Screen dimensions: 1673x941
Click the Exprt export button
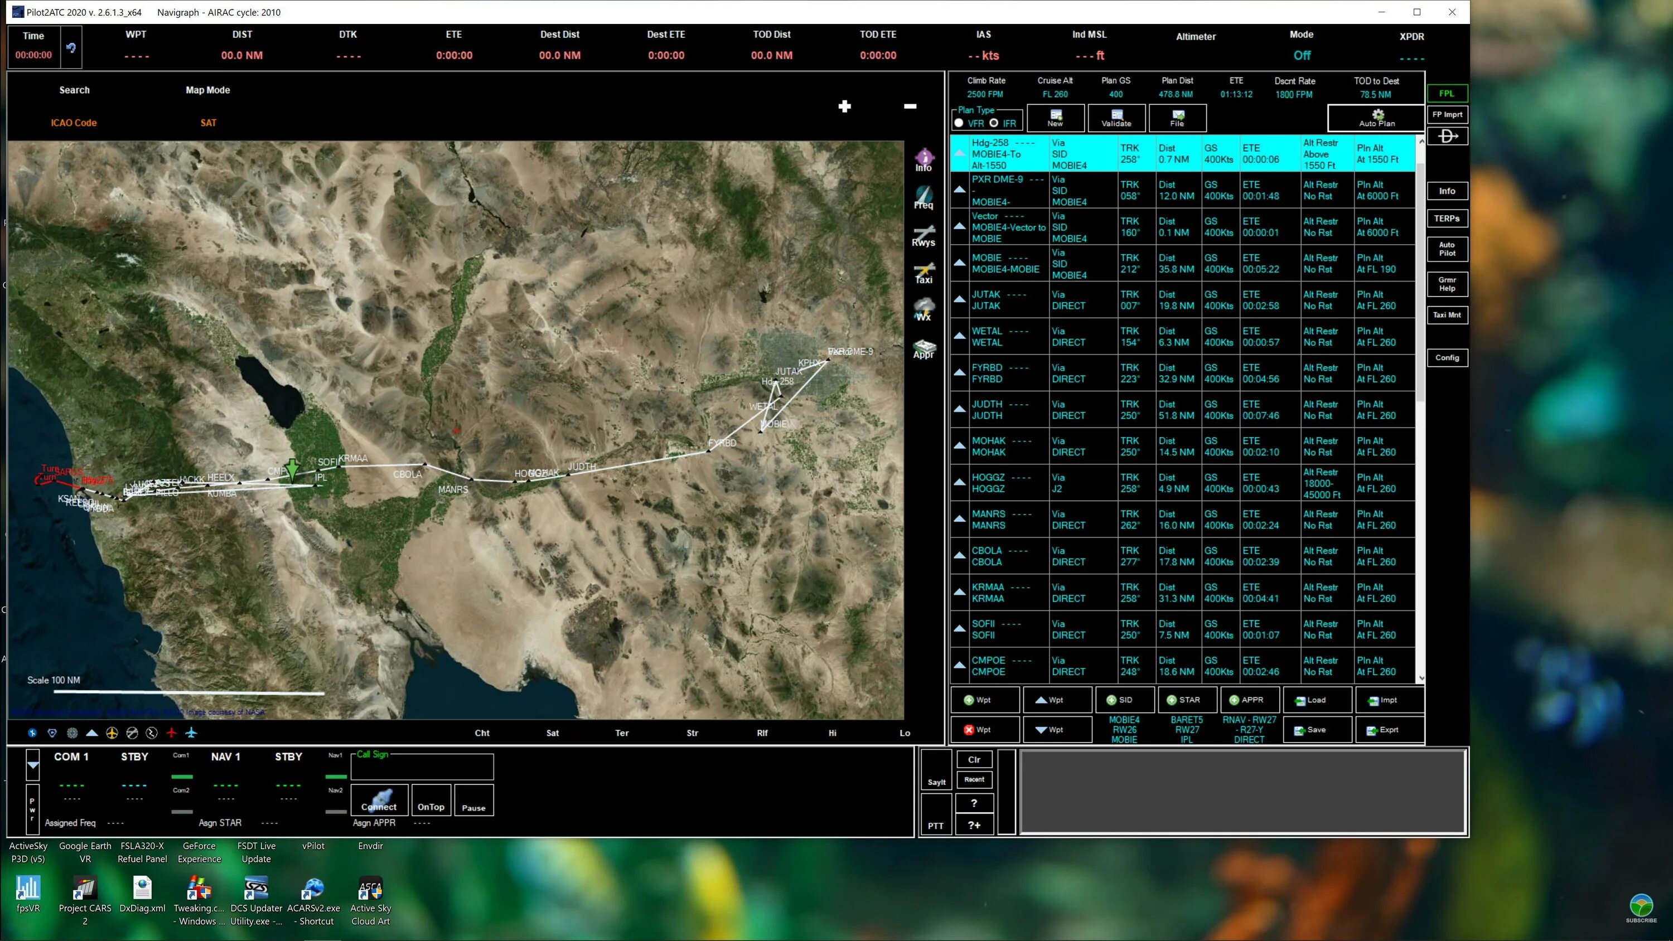pos(1389,729)
